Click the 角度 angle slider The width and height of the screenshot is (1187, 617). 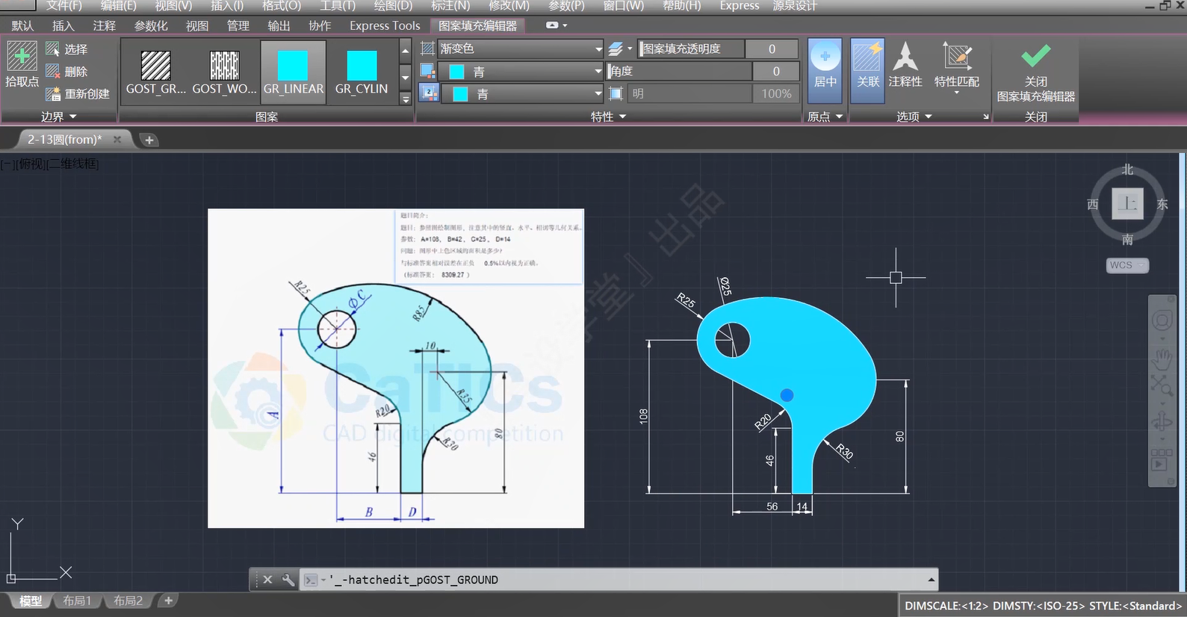tap(679, 71)
